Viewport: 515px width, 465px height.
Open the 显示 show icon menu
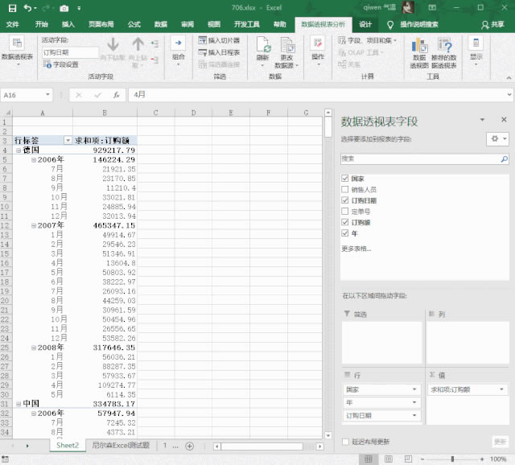pyautogui.click(x=476, y=43)
